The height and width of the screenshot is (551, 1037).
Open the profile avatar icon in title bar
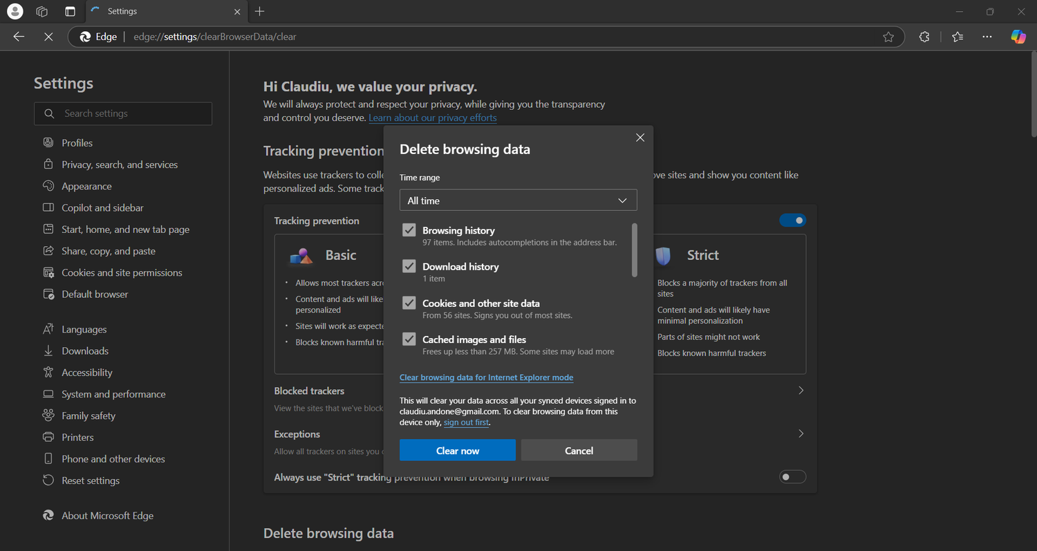click(15, 11)
